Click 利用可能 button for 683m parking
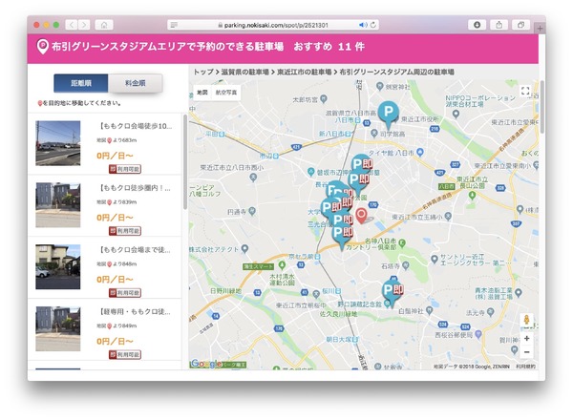 (x=125, y=168)
